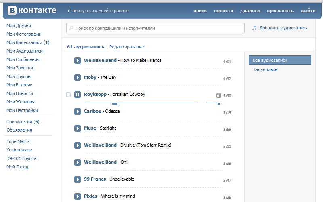Adjust the volume slider handle
This screenshot has height=202, width=323.
click(219, 103)
